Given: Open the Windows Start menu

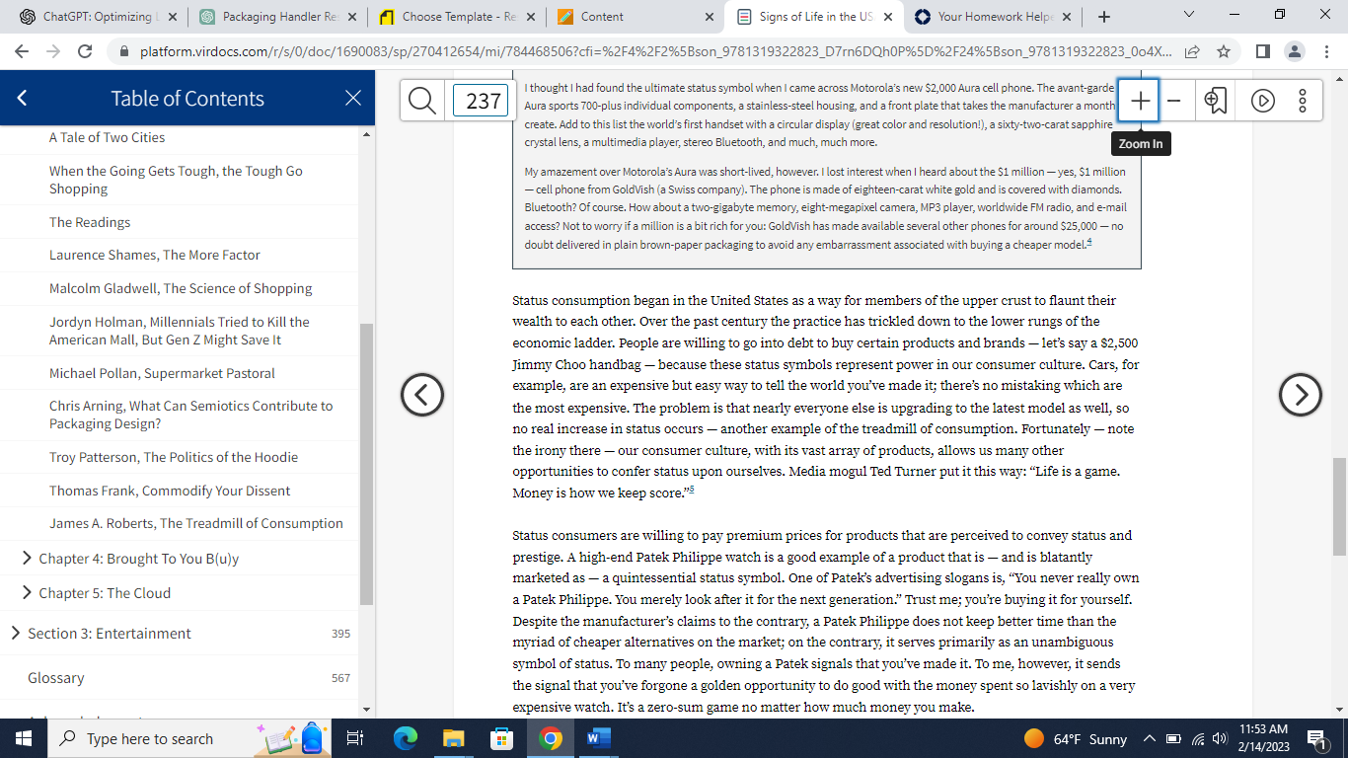Looking at the screenshot, I should (24, 738).
